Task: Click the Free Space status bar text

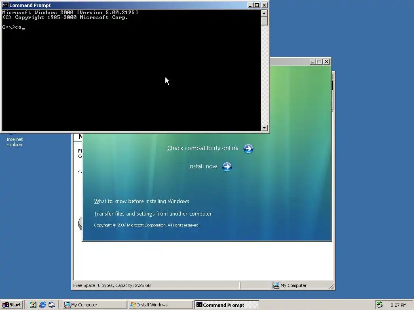Action: 112,285
